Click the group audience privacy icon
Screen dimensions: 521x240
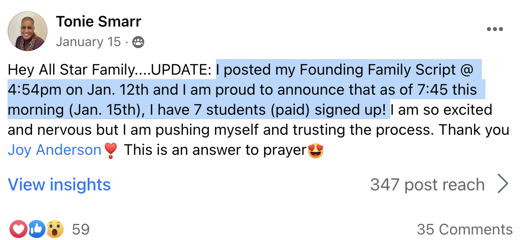point(138,42)
